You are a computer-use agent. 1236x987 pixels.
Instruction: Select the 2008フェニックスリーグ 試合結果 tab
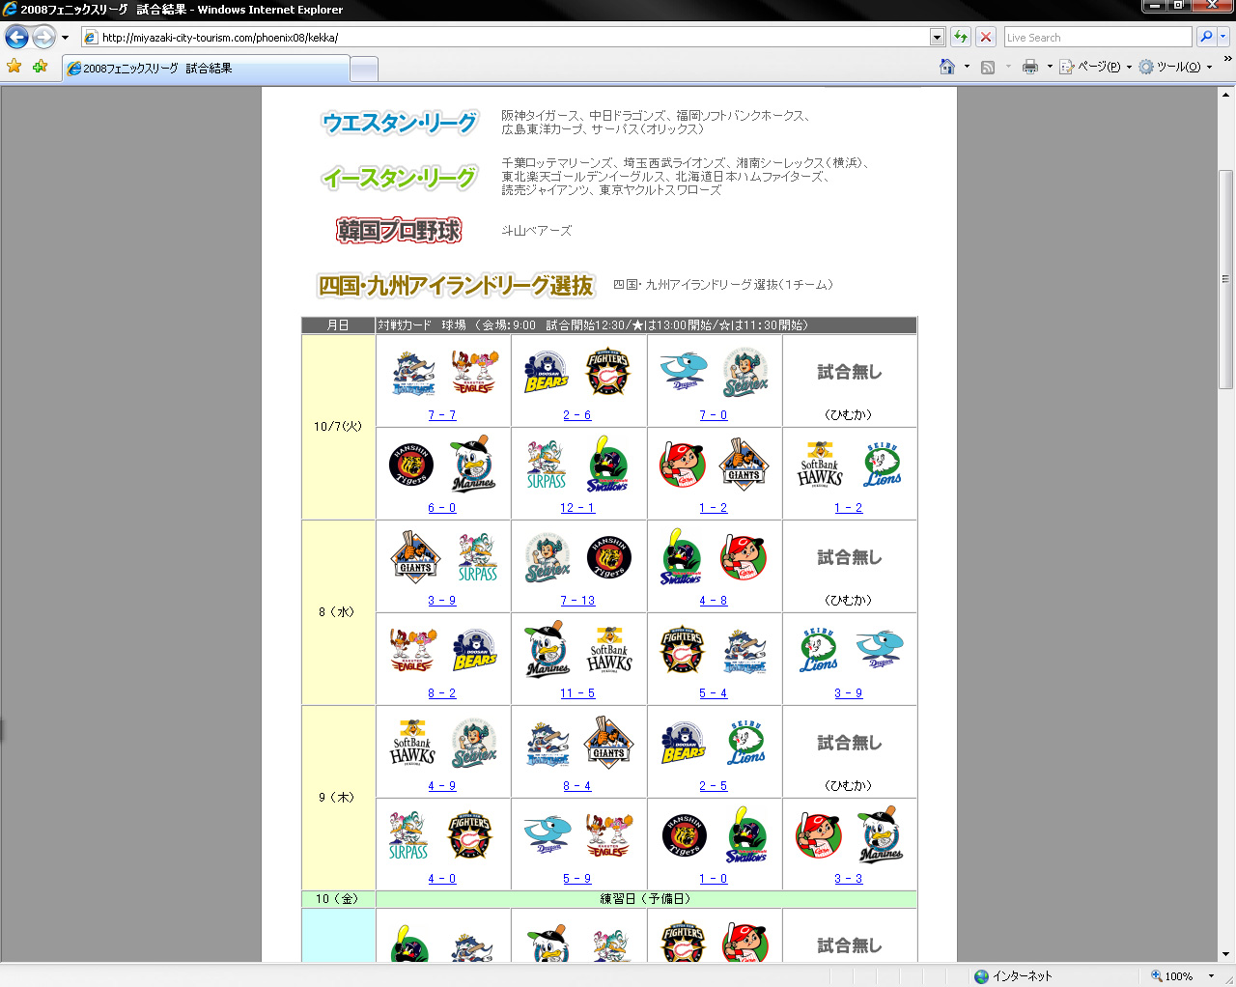(206, 69)
